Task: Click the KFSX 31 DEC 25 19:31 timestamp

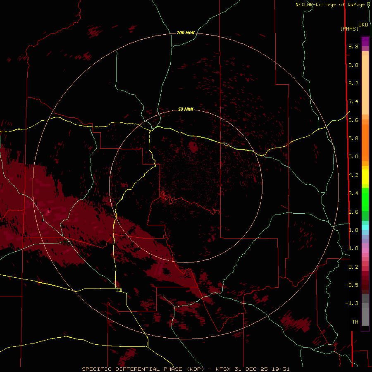Action: (253, 369)
